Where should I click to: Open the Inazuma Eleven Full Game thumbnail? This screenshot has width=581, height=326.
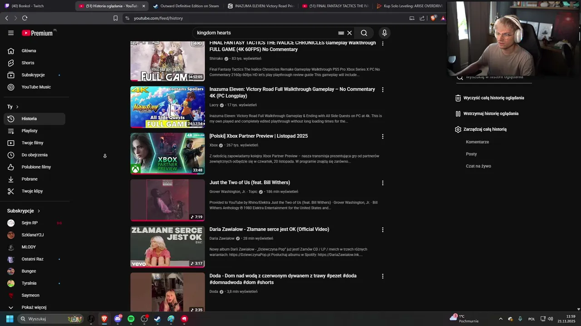pyautogui.click(x=167, y=107)
